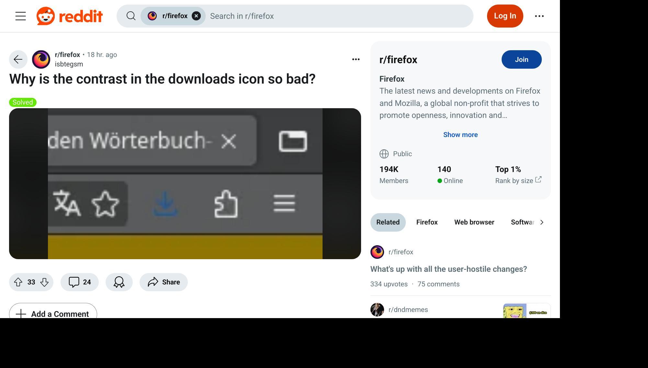The image size is (648, 368).
Task: Give an award using the ribbon icon
Action: (119, 282)
